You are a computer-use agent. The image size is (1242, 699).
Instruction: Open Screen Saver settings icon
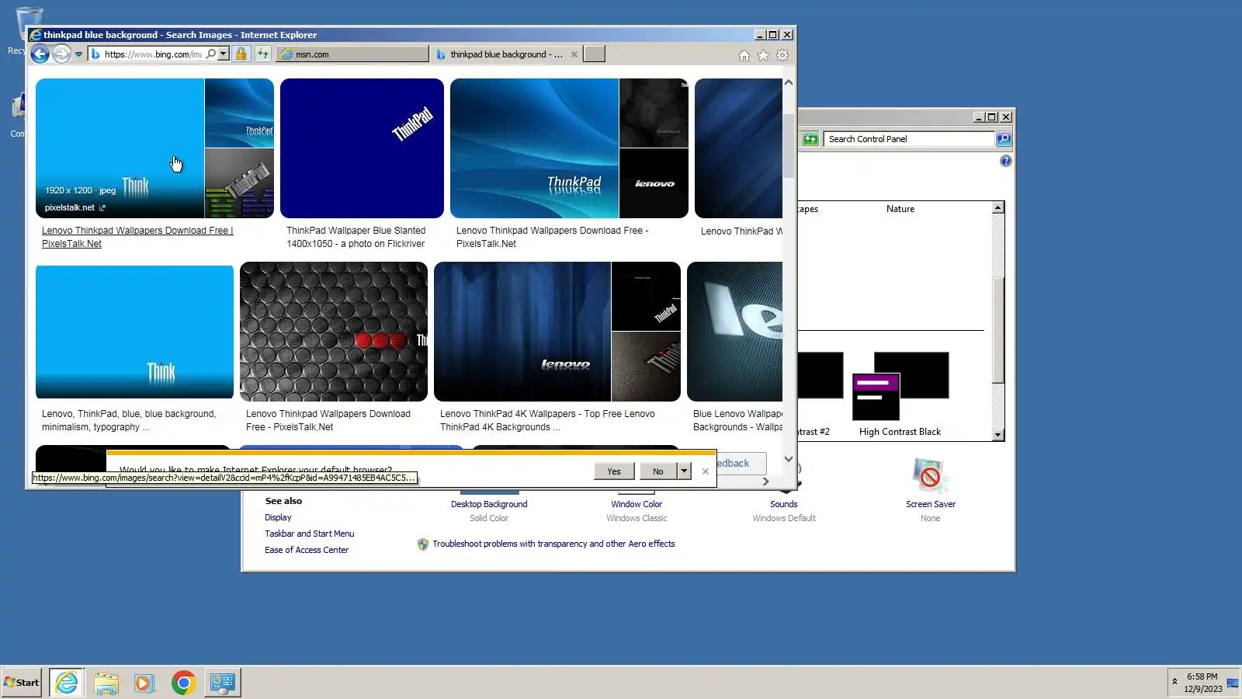[930, 475]
